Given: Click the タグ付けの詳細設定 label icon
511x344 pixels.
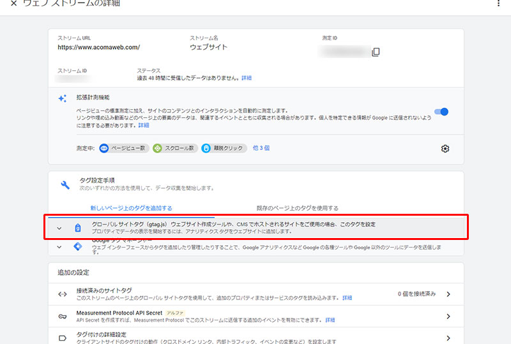Looking at the screenshot, I should (x=62, y=338).
